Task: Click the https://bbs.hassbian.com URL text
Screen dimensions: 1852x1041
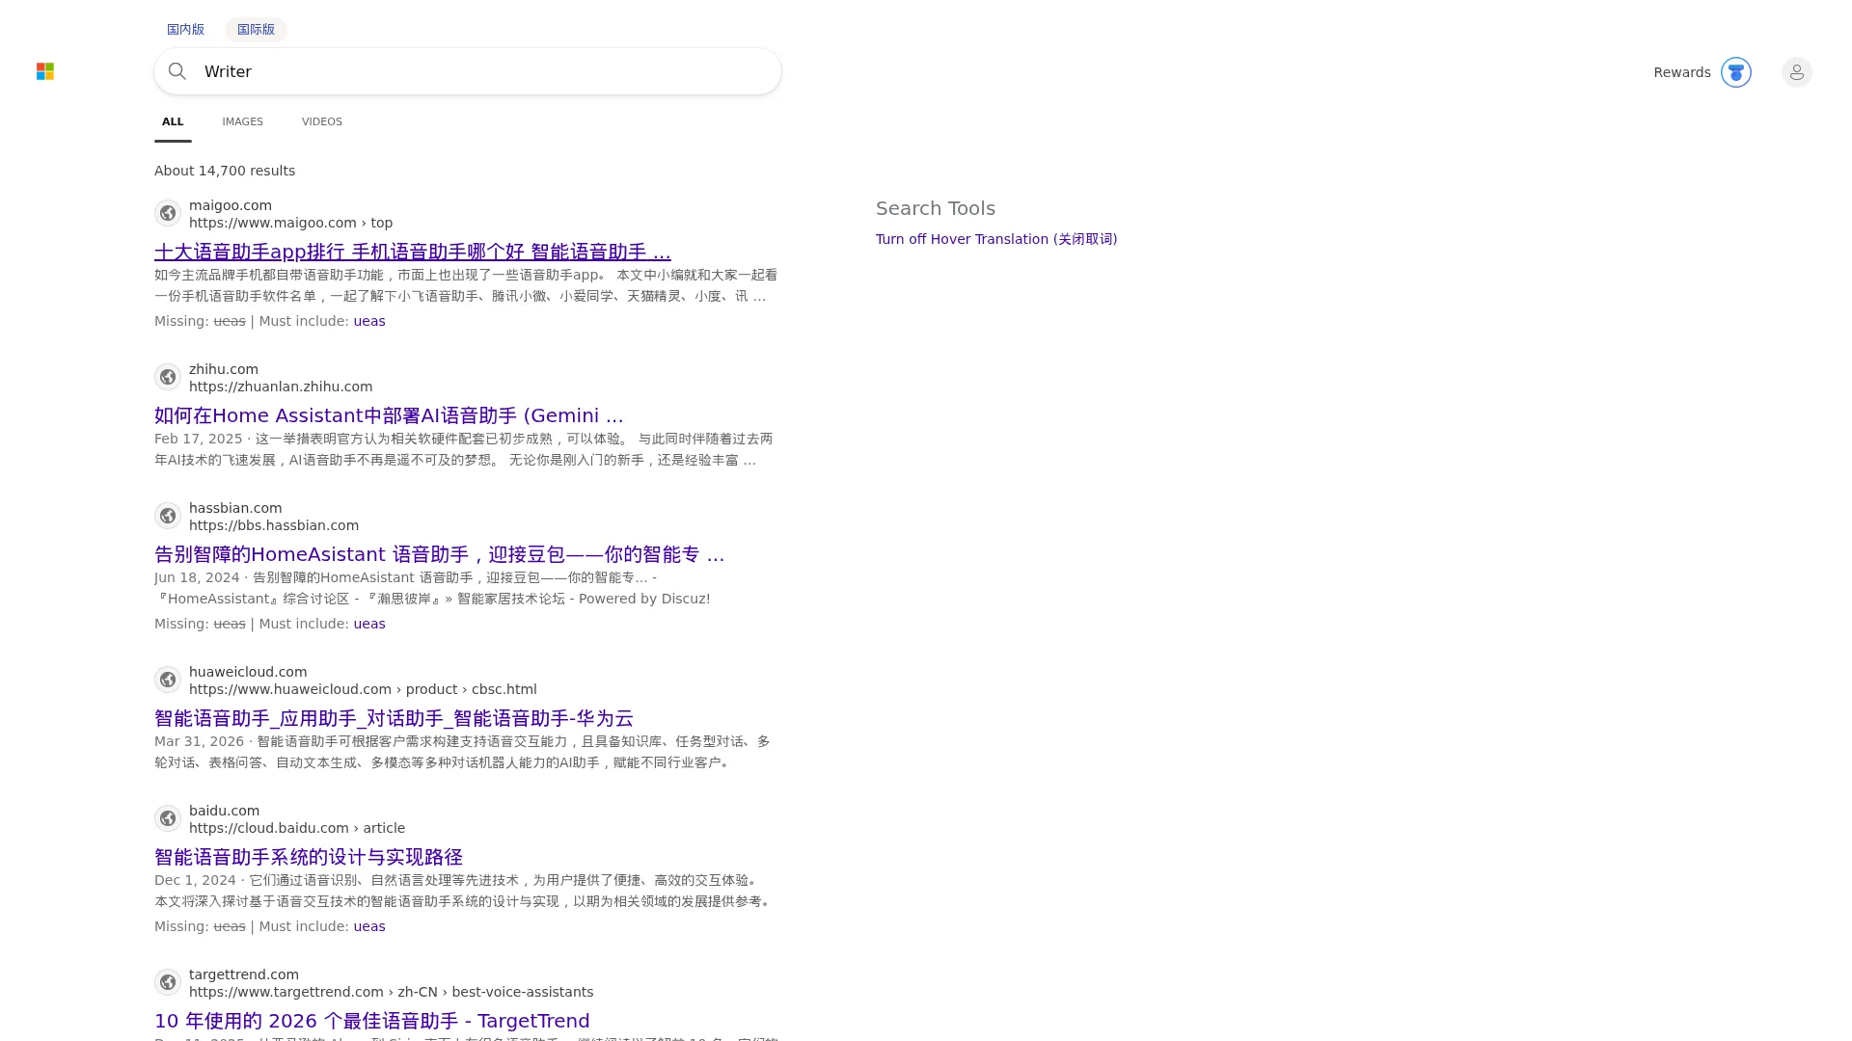Action: (274, 525)
